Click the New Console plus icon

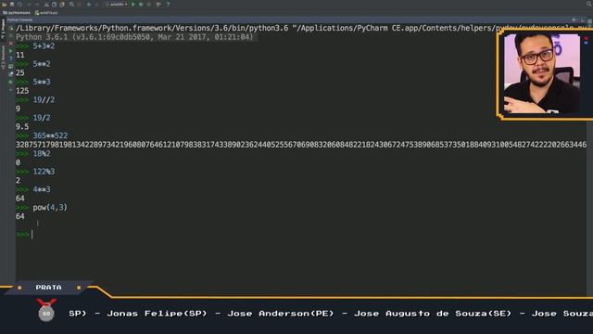pyautogui.click(x=10, y=90)
